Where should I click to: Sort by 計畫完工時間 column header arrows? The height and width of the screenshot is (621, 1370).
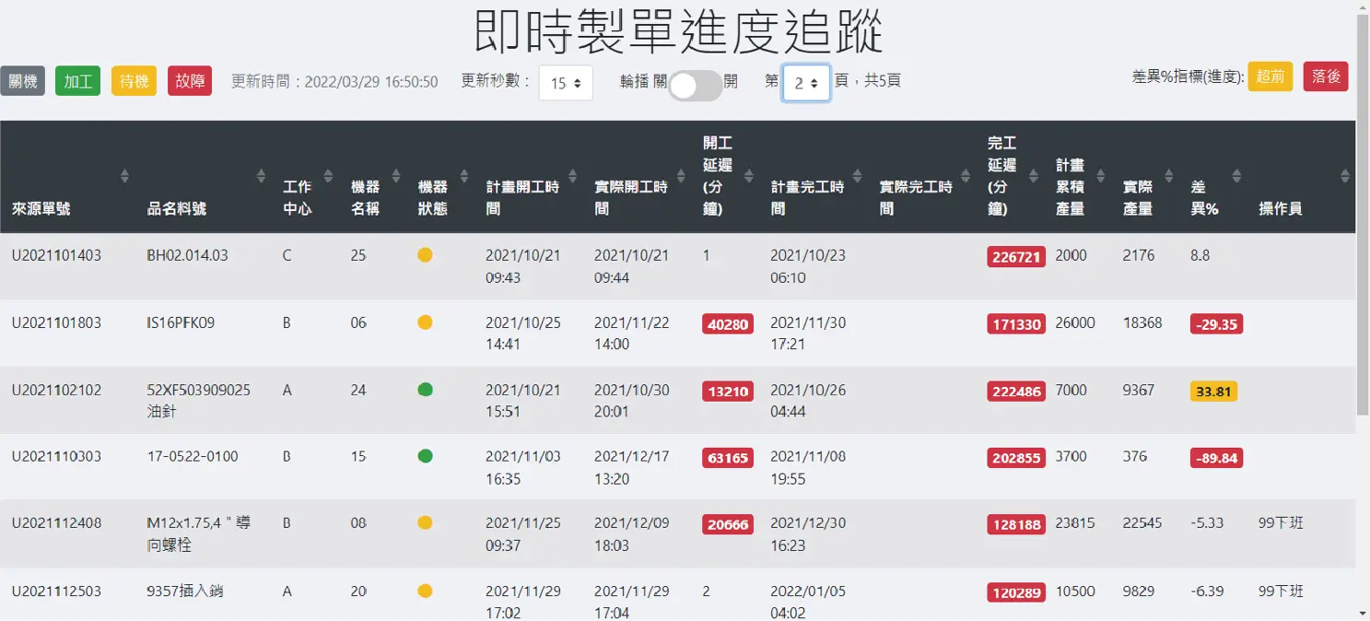pos(857,176)
